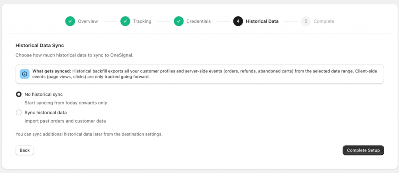Go back with the Back button

point(25,150)
